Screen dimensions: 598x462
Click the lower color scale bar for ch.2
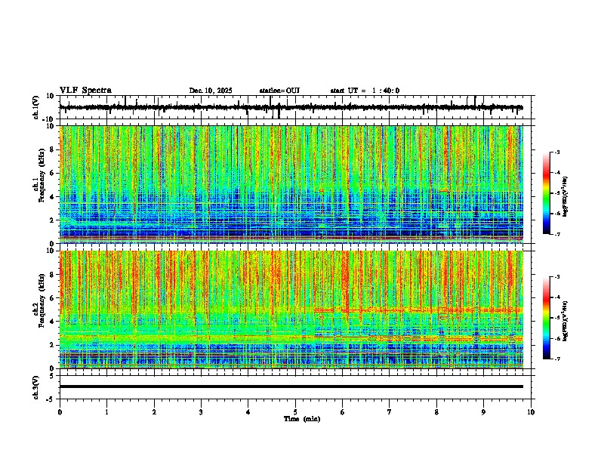tap(547, 318)
